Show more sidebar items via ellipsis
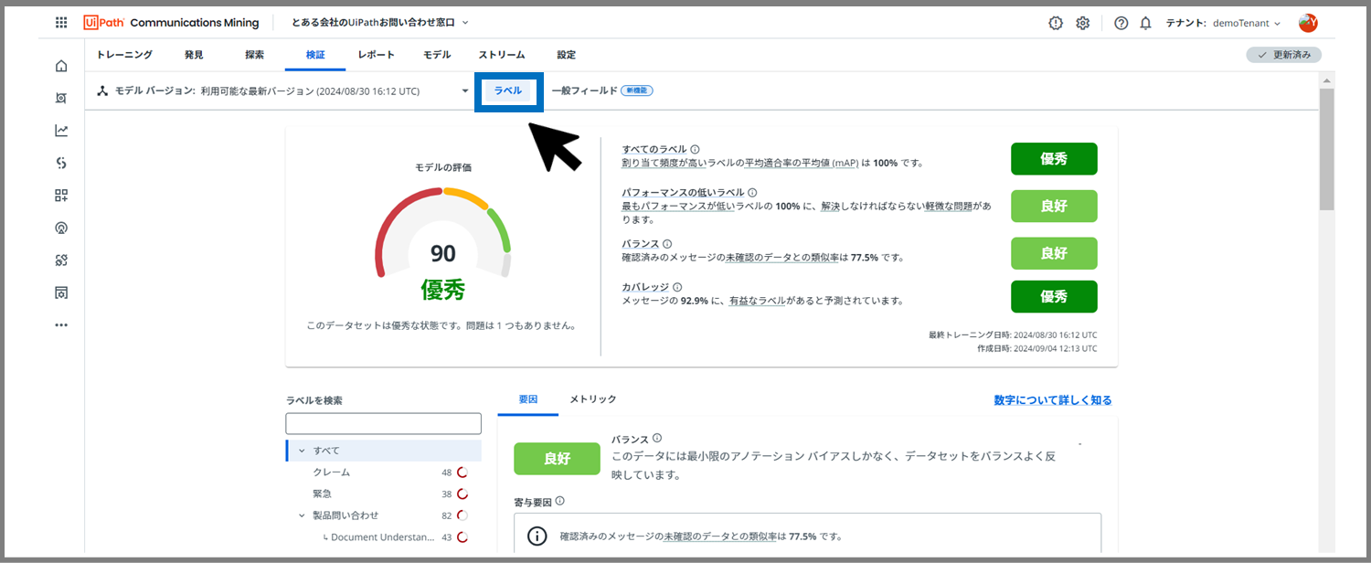The width and height of the screenshot is (1371, 563). (x=61, y=324)
